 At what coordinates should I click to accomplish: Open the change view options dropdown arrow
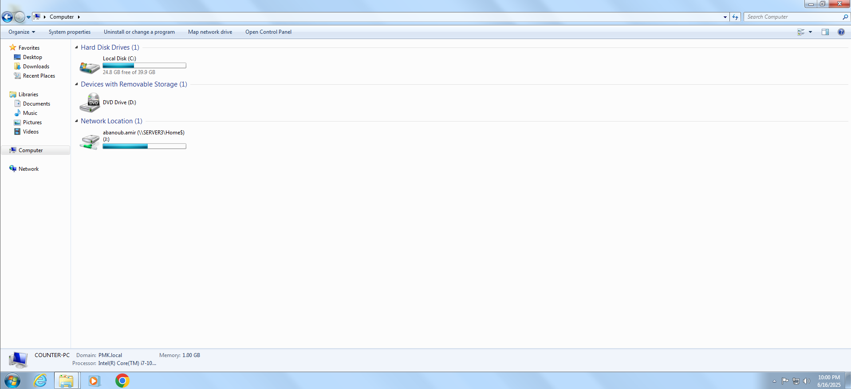[810, 32]
